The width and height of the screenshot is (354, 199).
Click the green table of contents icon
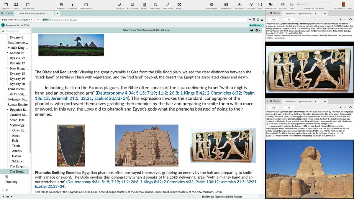3,25
